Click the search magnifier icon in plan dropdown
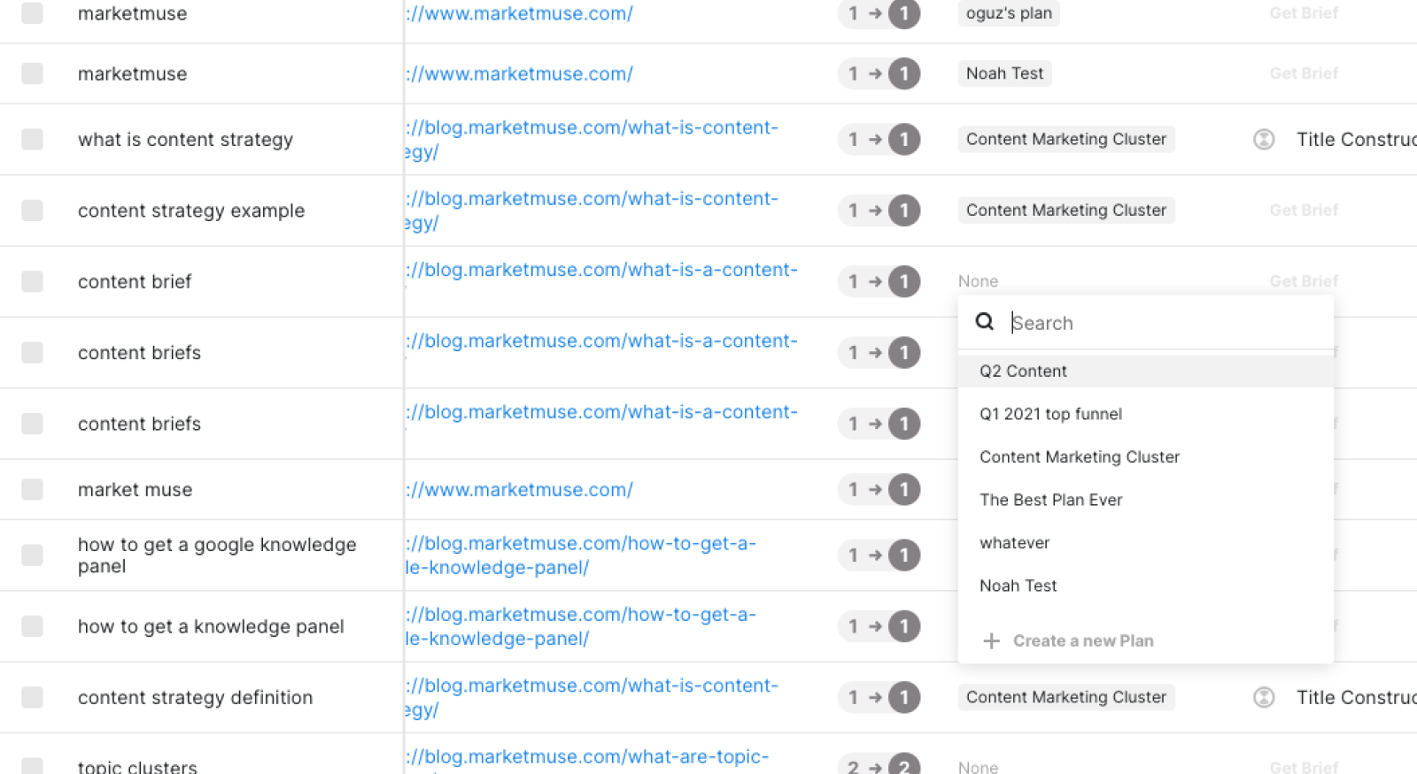Screen dimensions: 1417x774 (x=984, y=322)
